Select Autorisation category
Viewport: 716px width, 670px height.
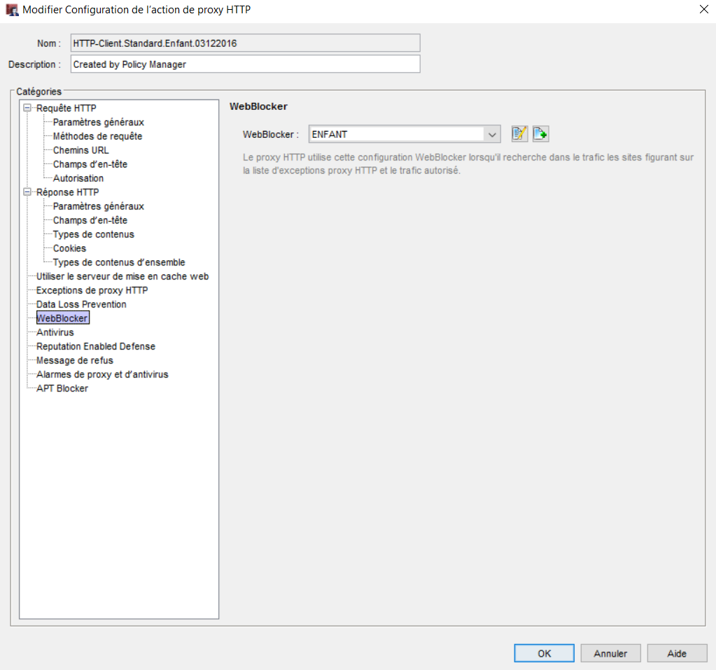coord(78,178)
